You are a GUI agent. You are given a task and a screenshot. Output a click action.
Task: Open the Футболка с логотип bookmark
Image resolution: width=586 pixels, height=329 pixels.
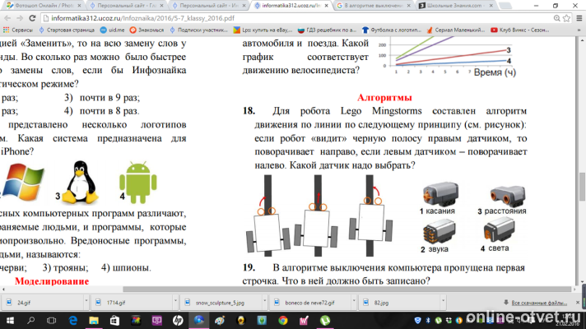[391, 30]
